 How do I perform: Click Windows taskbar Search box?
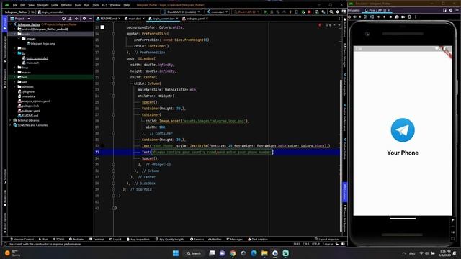[x=194, y=253]
